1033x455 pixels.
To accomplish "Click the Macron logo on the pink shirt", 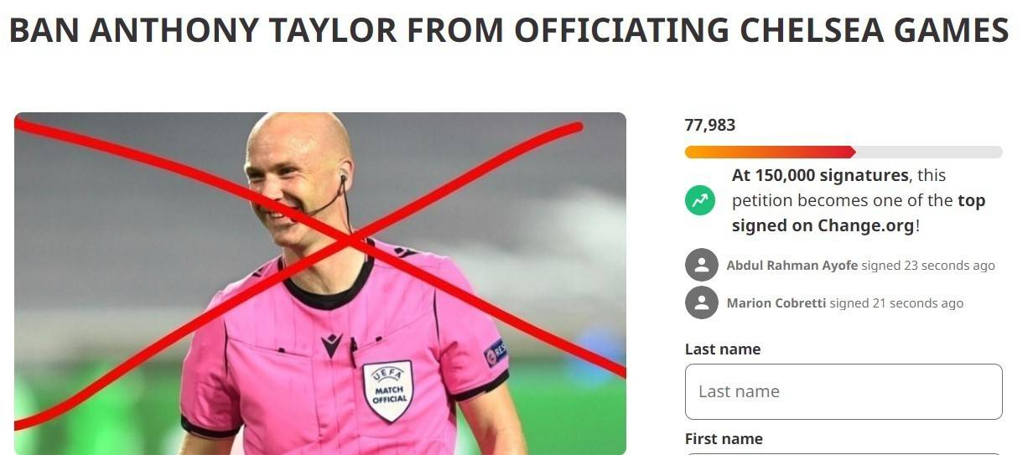I will click(x=332, y=344).
